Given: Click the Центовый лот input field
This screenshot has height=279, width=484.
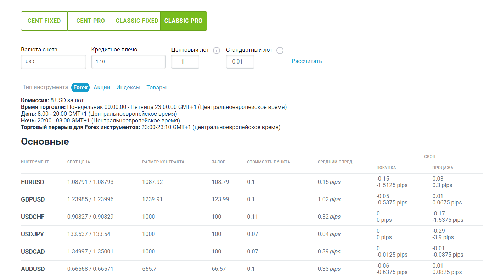Looking at the screenshot, I should point(185,62).
